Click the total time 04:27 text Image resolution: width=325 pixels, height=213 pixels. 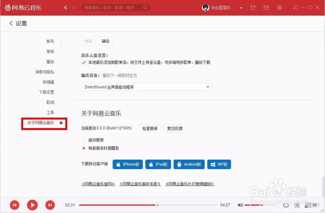tap(225, 205)
